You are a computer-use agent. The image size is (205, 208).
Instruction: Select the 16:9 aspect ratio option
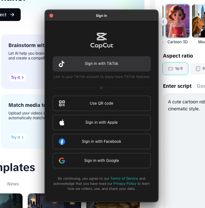pyautogui.click(x=175, y=69)
